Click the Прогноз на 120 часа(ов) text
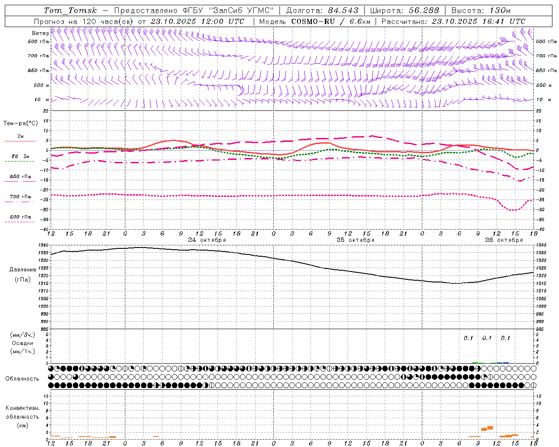The image size is (559, 447). tap(84, 21)
